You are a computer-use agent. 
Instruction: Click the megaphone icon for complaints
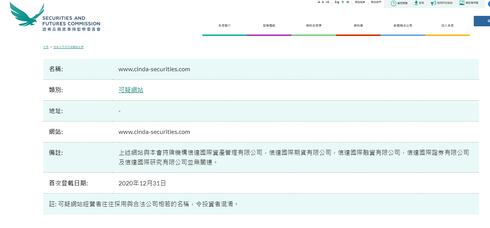tap(433, 3)
